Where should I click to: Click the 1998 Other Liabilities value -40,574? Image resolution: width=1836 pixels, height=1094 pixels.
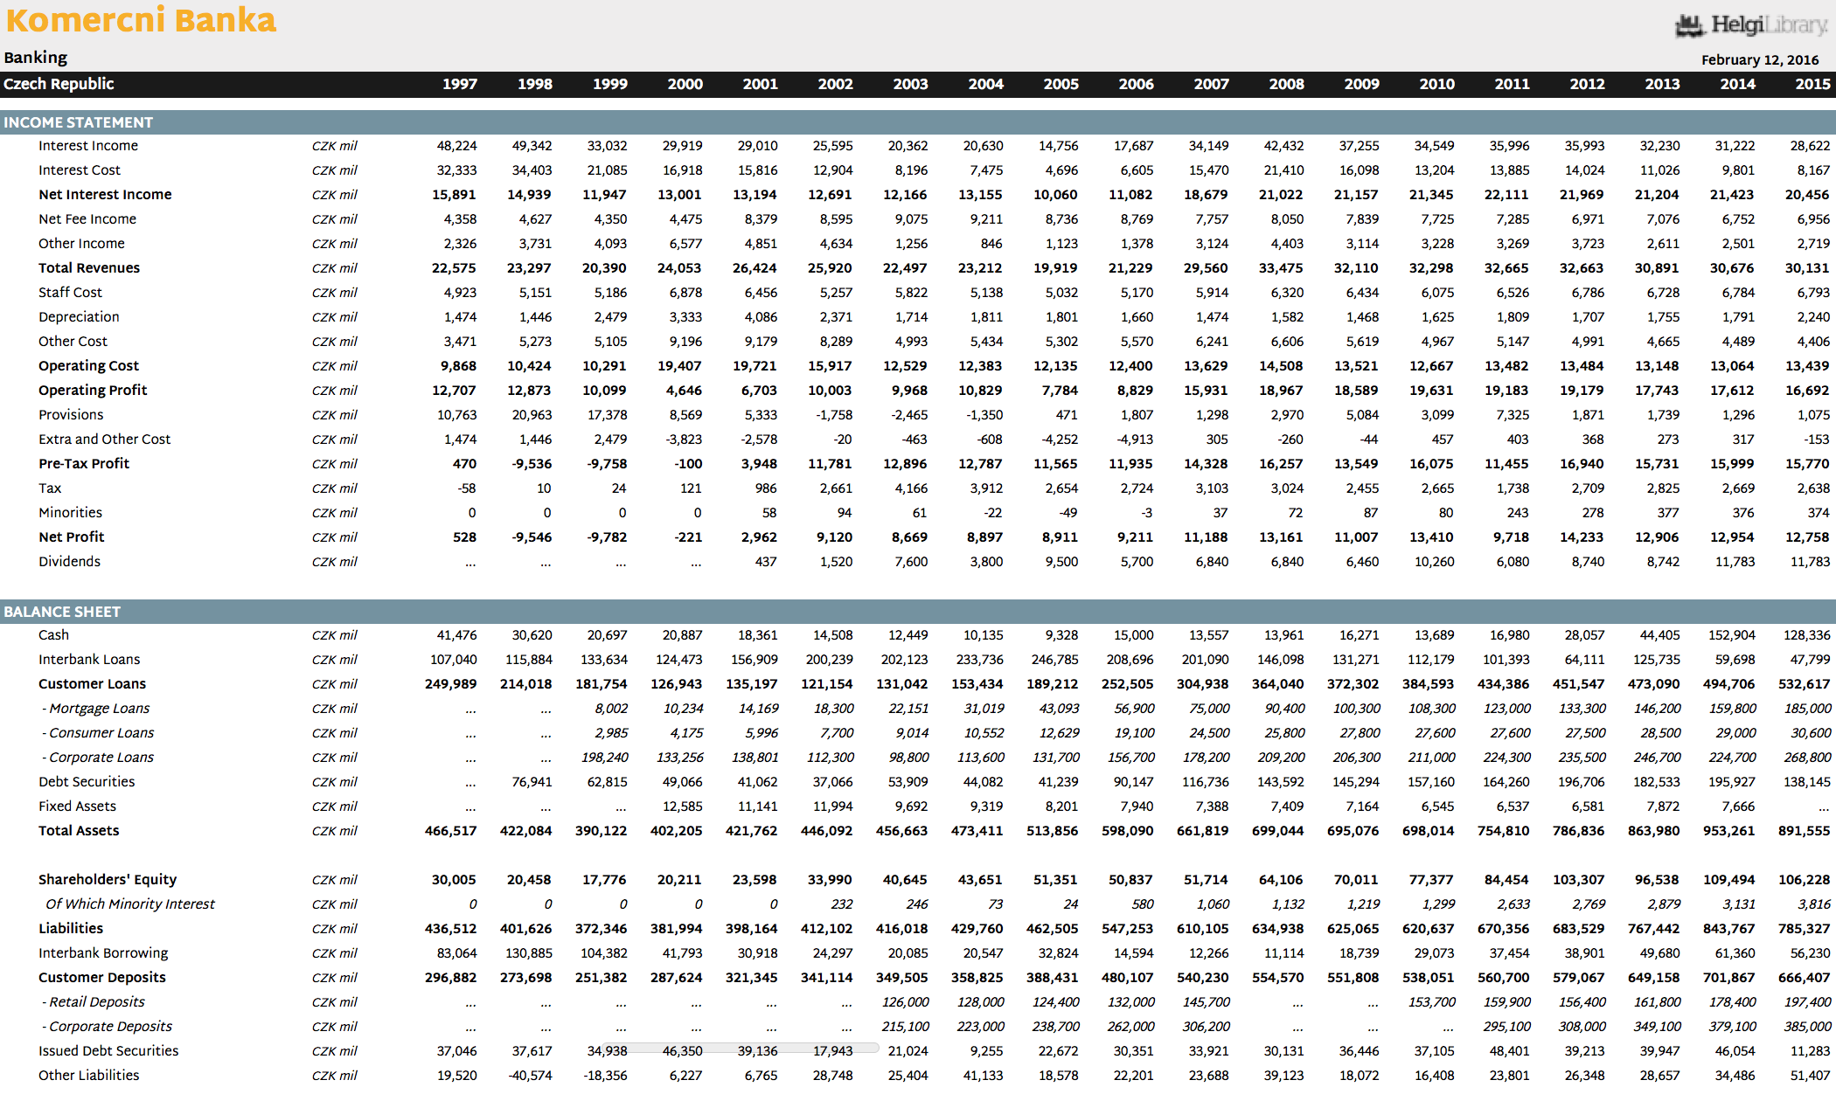529,1076
